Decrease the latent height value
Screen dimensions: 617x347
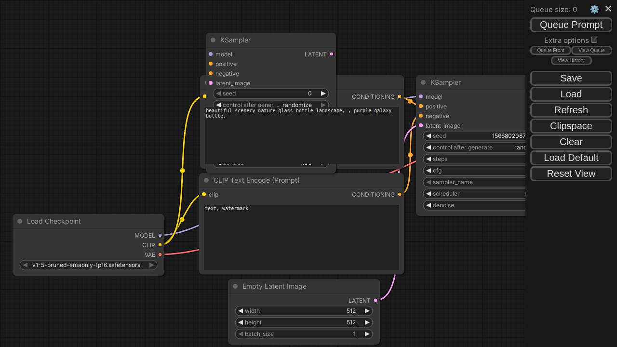pyautogui.click(x=241, y=322)
